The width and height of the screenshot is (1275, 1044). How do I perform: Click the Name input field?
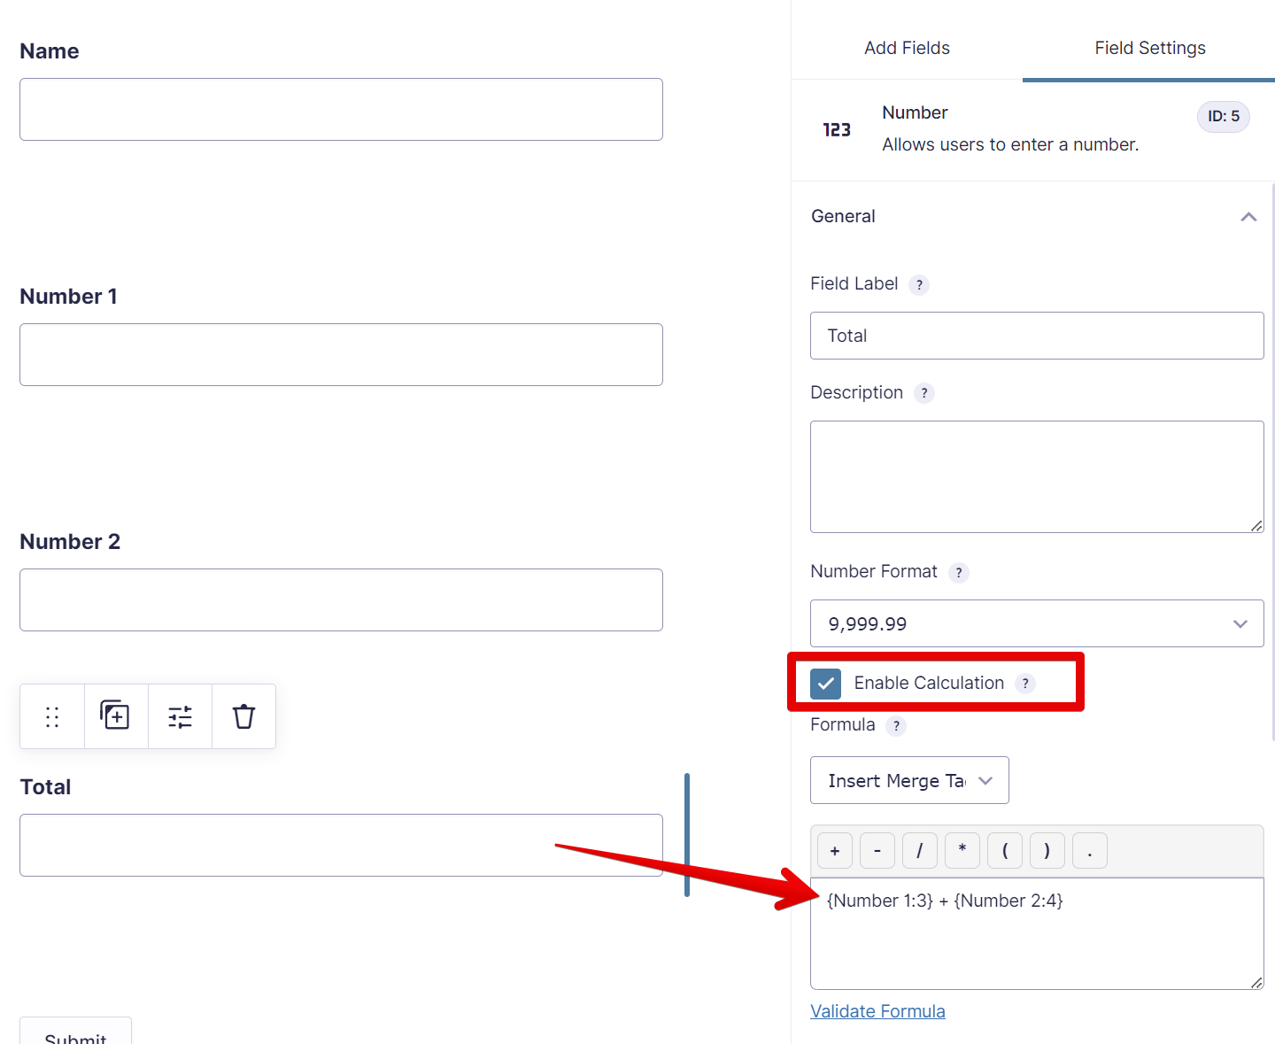(x=341, y=109)
